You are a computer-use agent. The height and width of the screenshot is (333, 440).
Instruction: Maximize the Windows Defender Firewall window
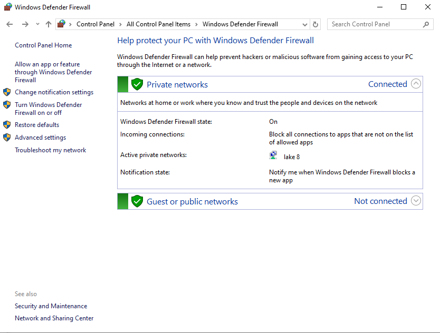[x=404, y=7]
